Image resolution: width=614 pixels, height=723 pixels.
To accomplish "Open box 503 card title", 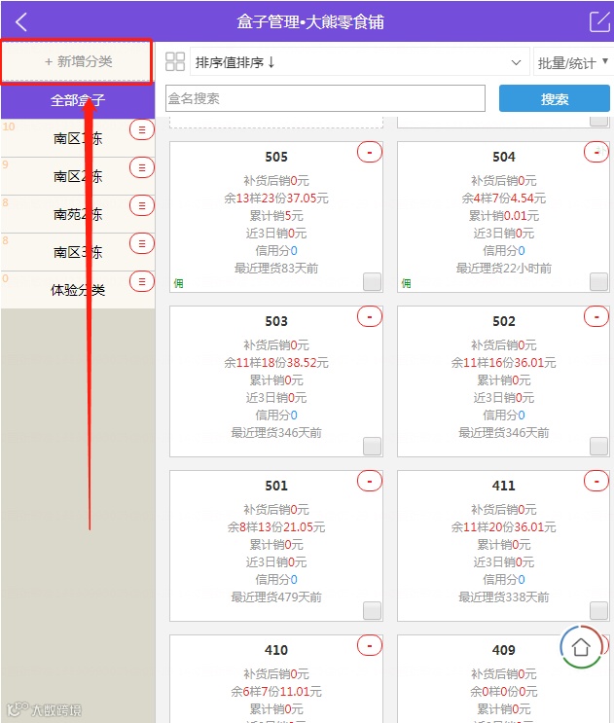I will (x=276, y=321).
